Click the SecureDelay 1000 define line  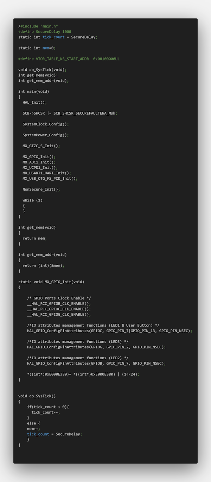[x=45, y=32]
